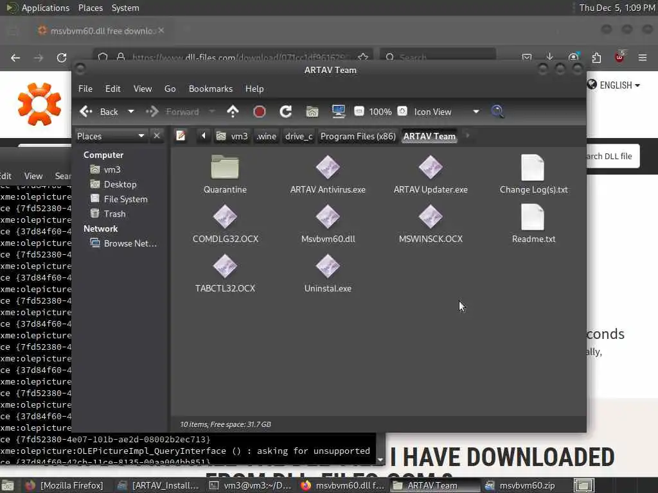Go to the Home folder icon
The image size is (658, 493).
pos(312,112)
